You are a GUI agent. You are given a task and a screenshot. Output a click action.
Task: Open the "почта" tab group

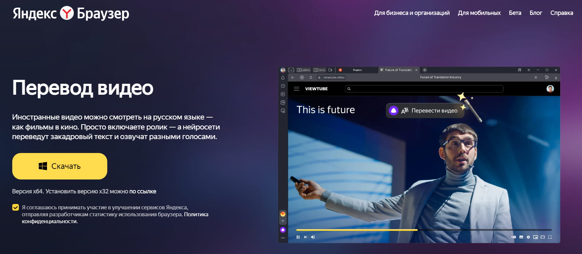point(319,70)
